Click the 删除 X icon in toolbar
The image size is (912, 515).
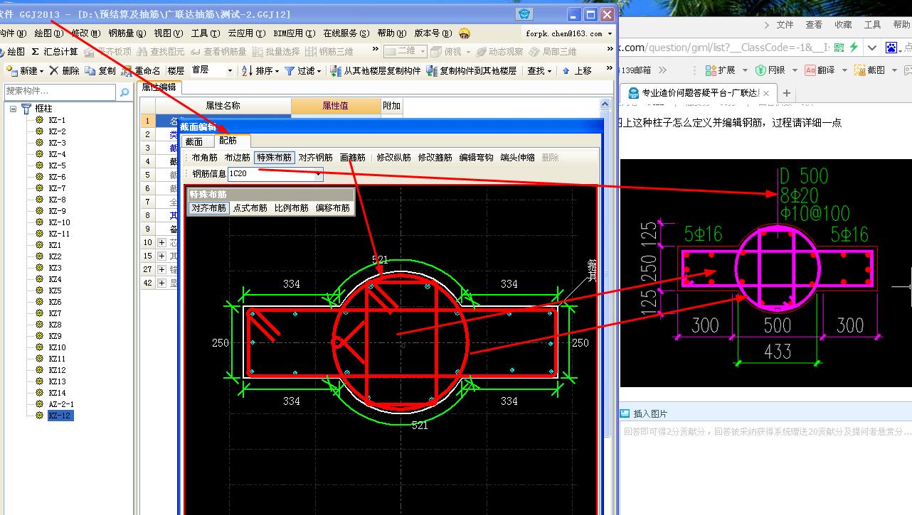[x=54, y=71]
